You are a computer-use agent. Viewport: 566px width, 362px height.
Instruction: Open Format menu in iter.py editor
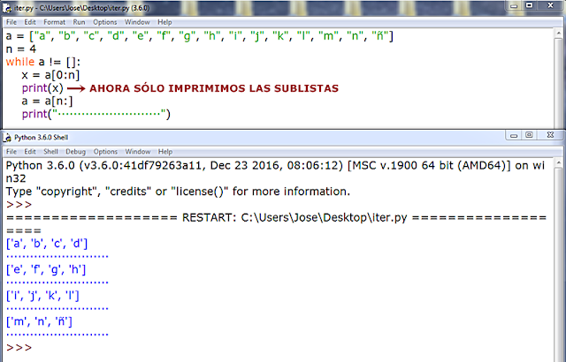[x=54, y=22]
